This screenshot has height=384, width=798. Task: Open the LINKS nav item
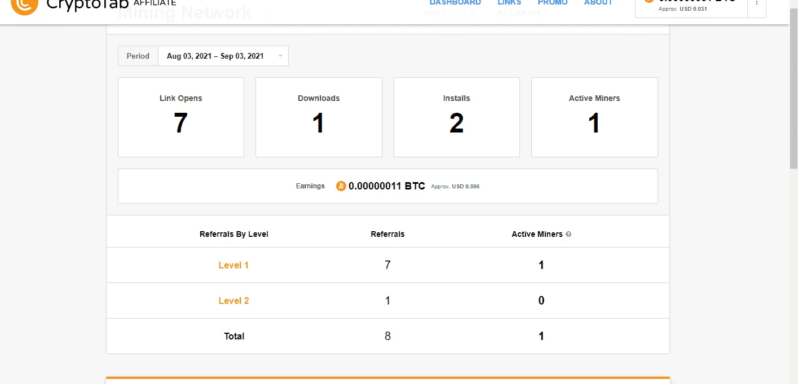click(x=509, y=3)
